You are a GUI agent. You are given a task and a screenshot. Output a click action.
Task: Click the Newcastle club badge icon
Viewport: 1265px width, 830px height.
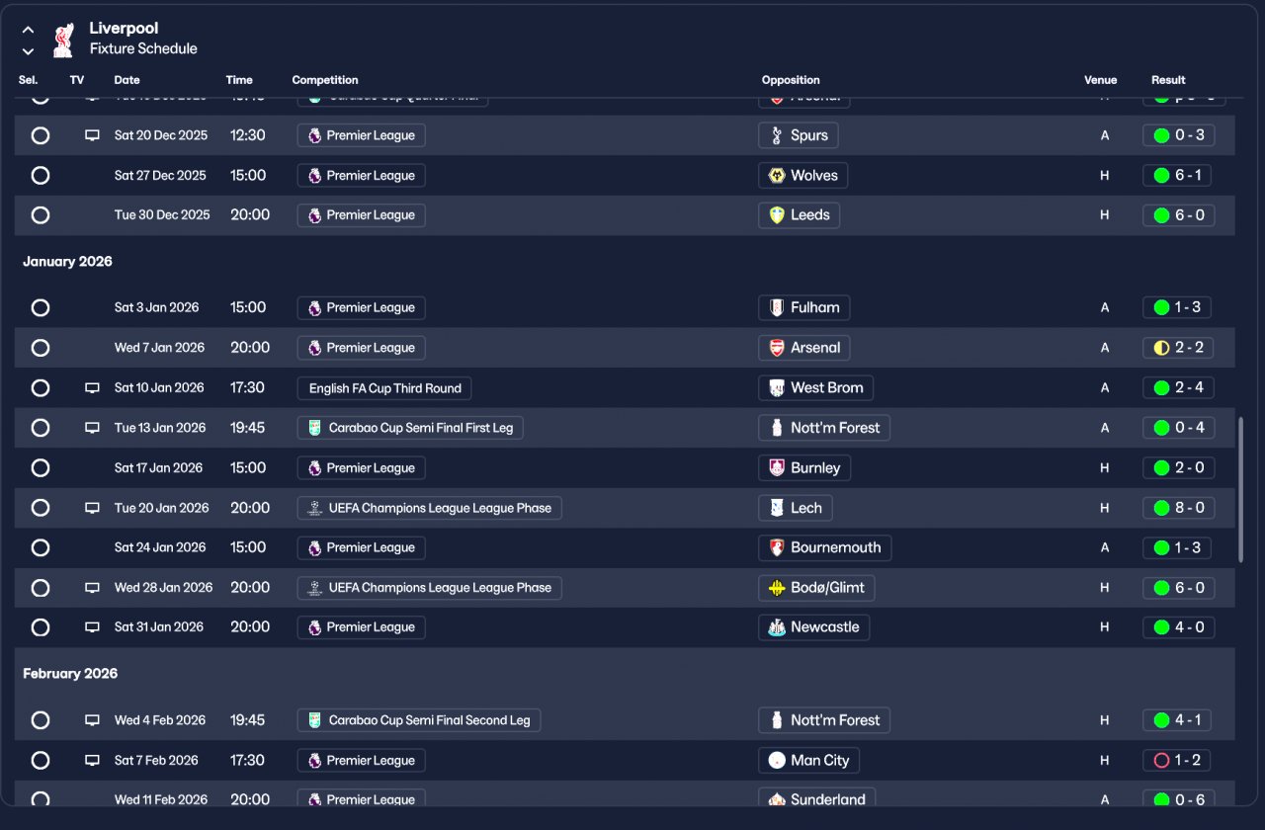pyautogui.click(x=777, y=627)
